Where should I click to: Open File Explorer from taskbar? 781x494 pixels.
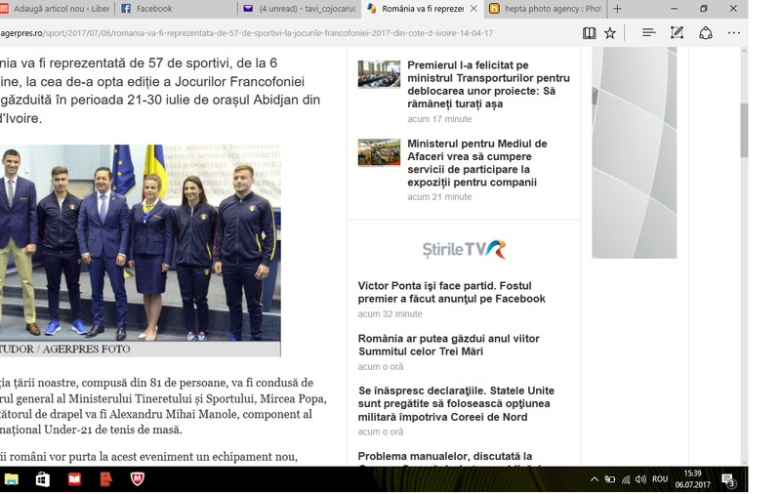point(11,479)
